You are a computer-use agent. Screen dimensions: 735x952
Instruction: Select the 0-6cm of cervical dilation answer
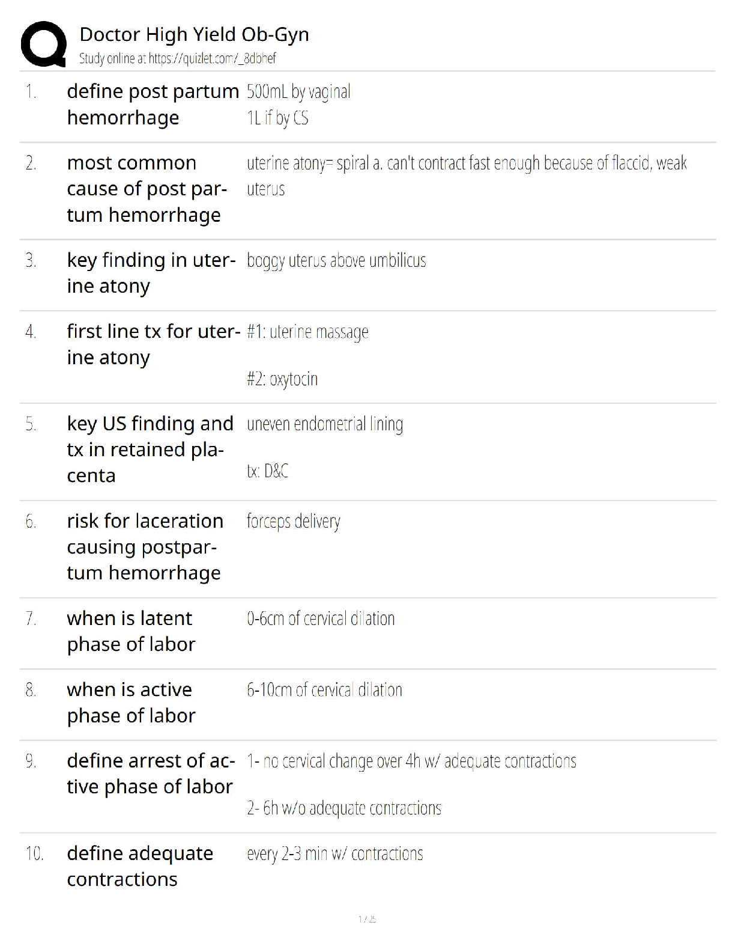(x=321, y=619)
